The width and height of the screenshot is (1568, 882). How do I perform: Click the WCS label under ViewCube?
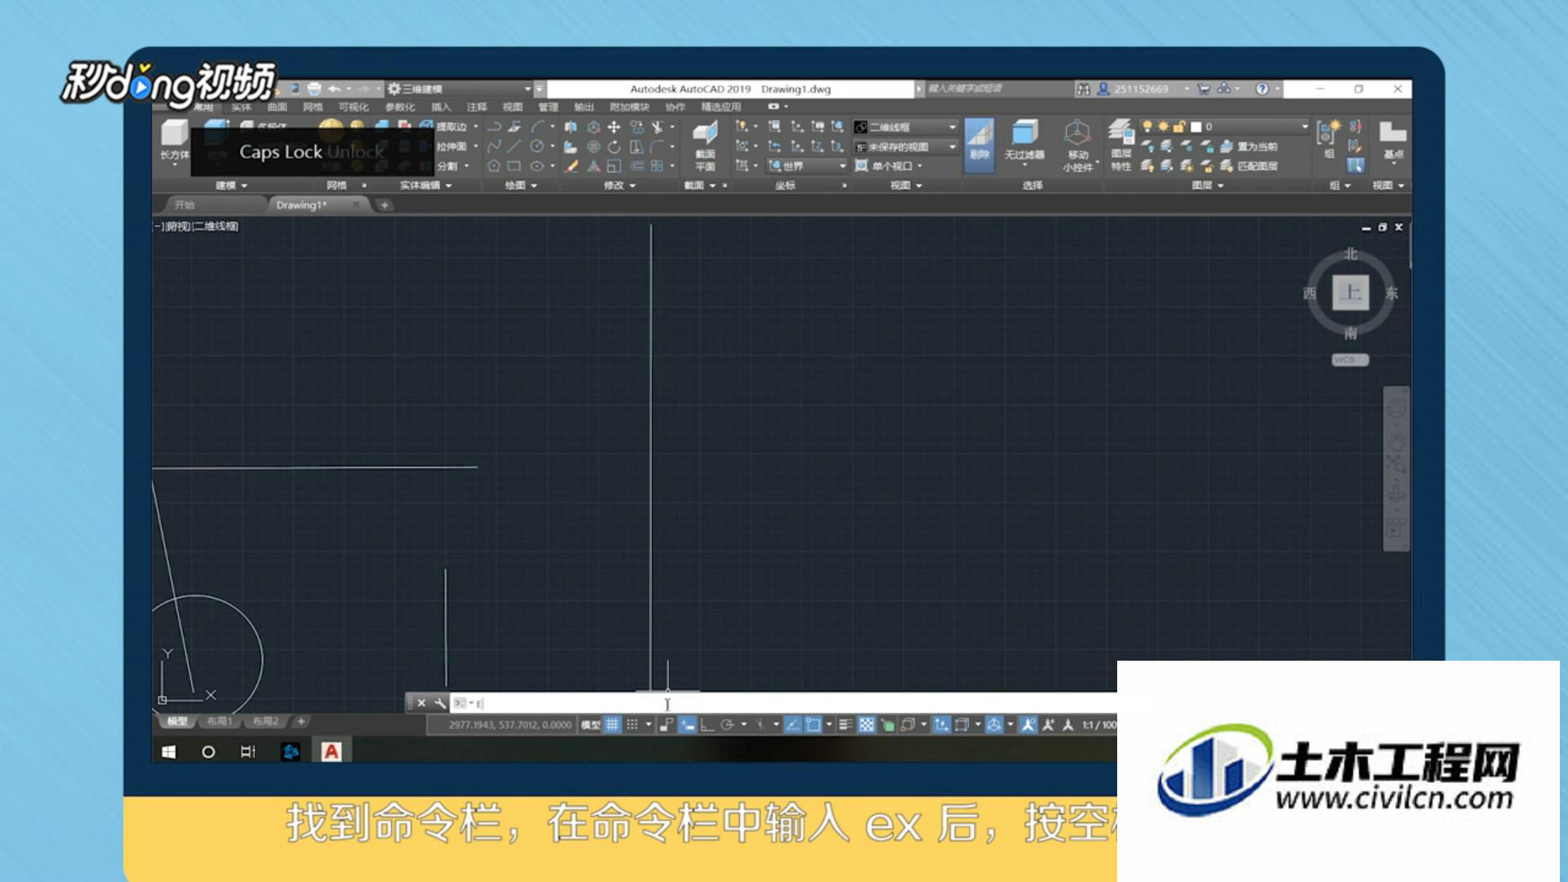[x=1350, y=359]
